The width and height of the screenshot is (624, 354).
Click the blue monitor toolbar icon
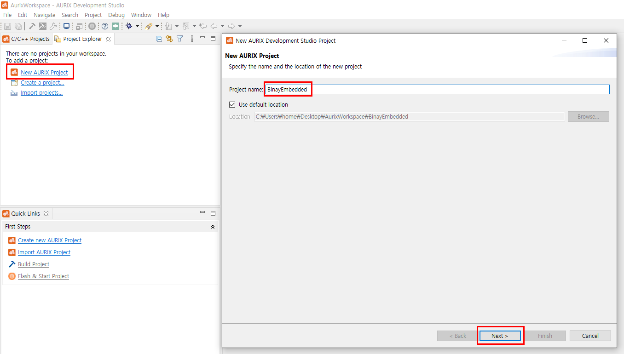pos(66,26)
